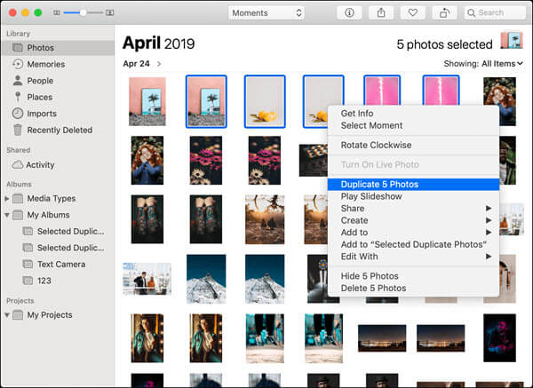Viewport: 533px width, 388px height.
Task: Click the "April 2019" heading
Action: point(158,44)
